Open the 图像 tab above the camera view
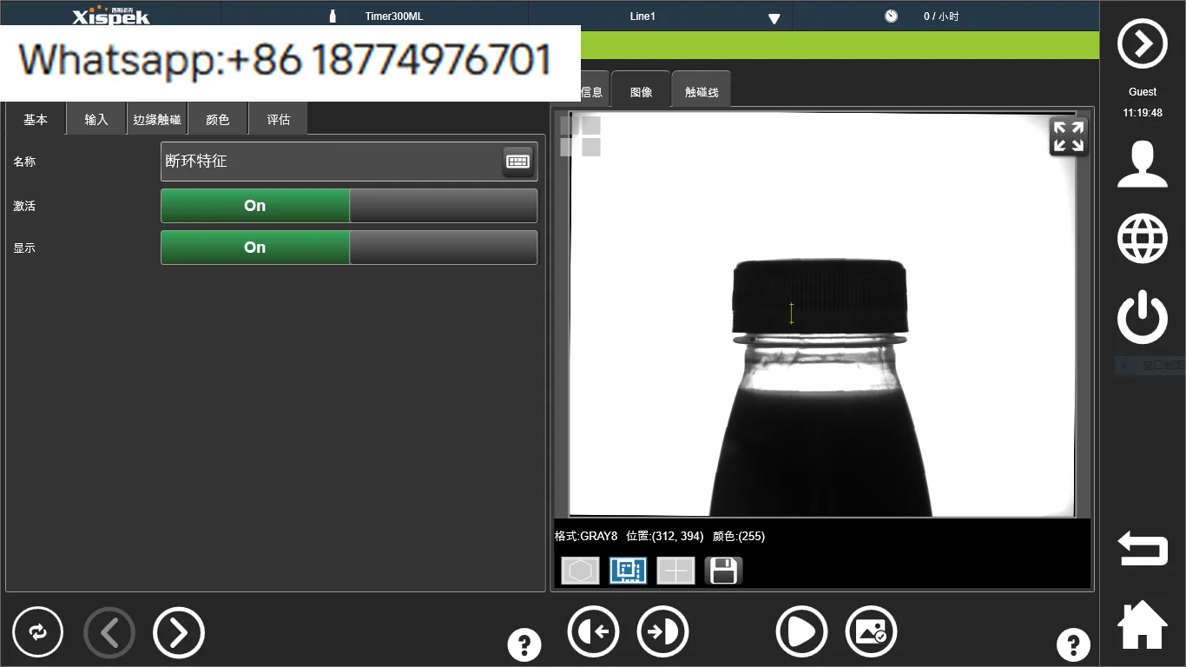This screenshot has height=667, width=1186. coord(641,89)
